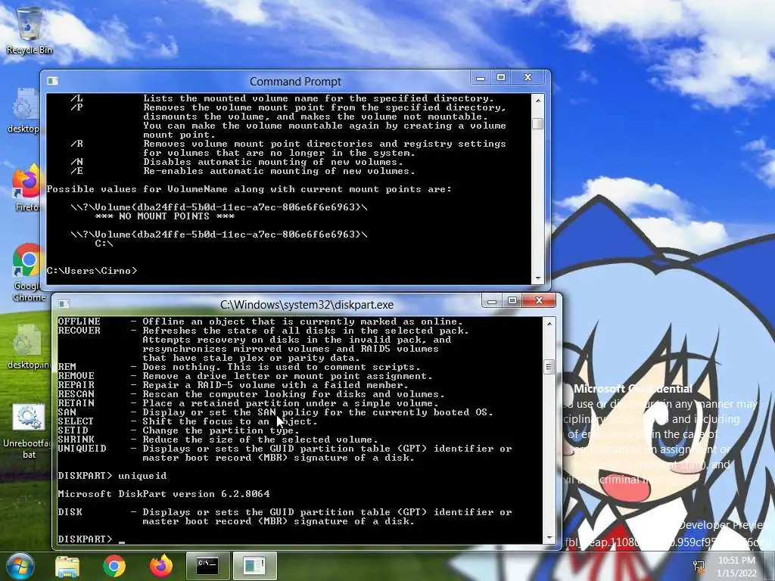
Task: Click the RECOVER command help row
Action: [263, 344]
